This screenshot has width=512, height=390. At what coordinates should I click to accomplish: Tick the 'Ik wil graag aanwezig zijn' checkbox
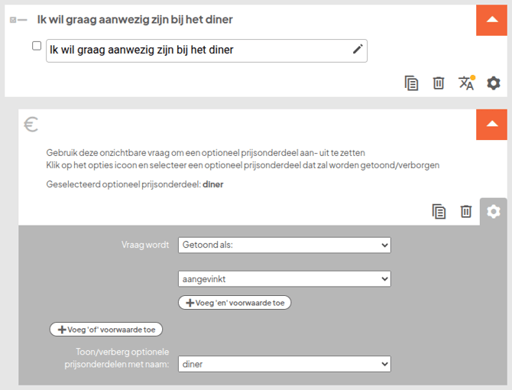tap(37, 46)
